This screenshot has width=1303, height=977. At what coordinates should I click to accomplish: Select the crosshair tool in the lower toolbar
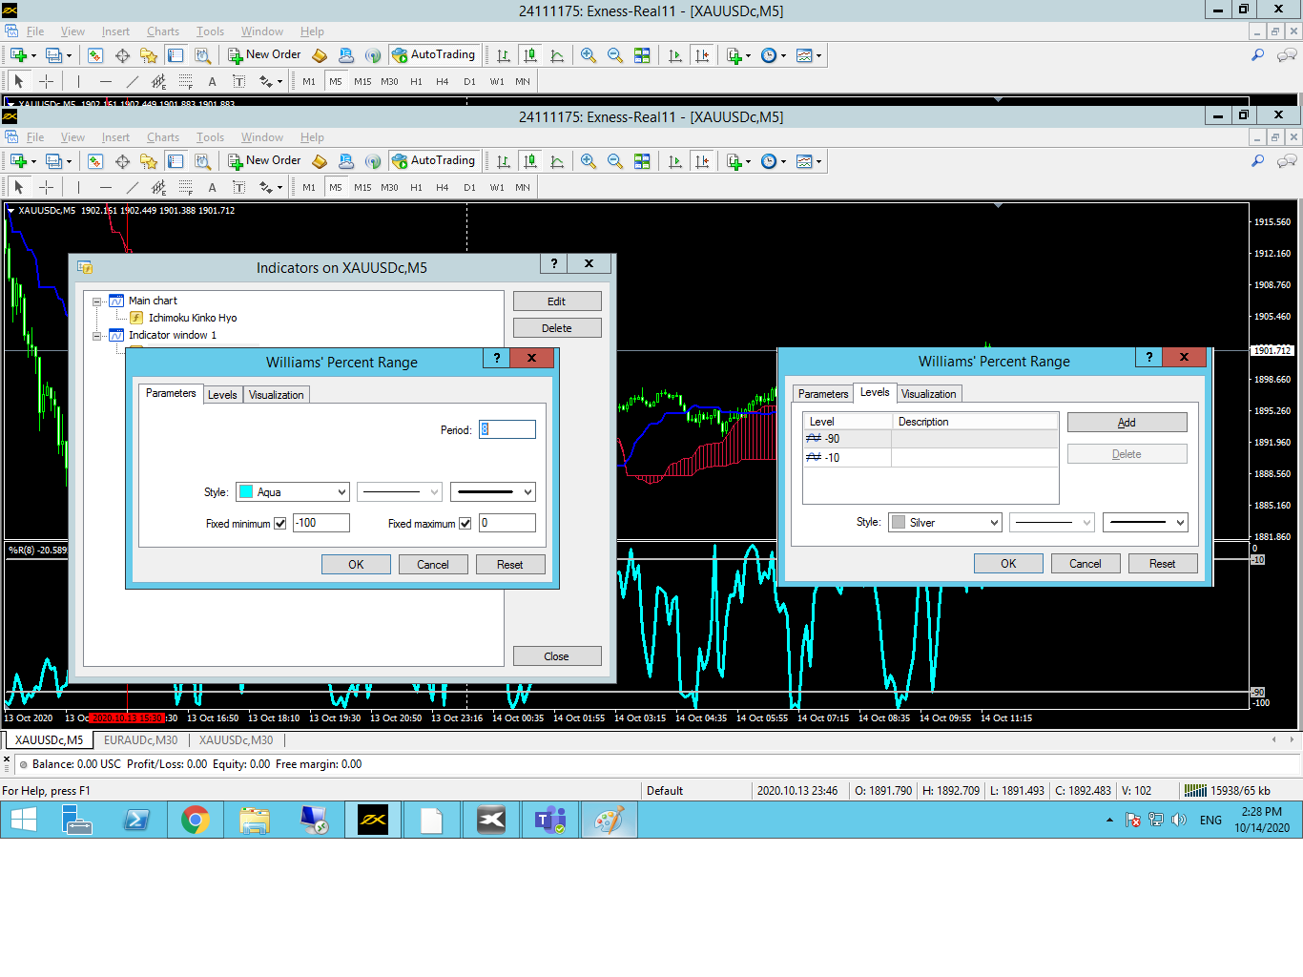click(x=46, y=187)
